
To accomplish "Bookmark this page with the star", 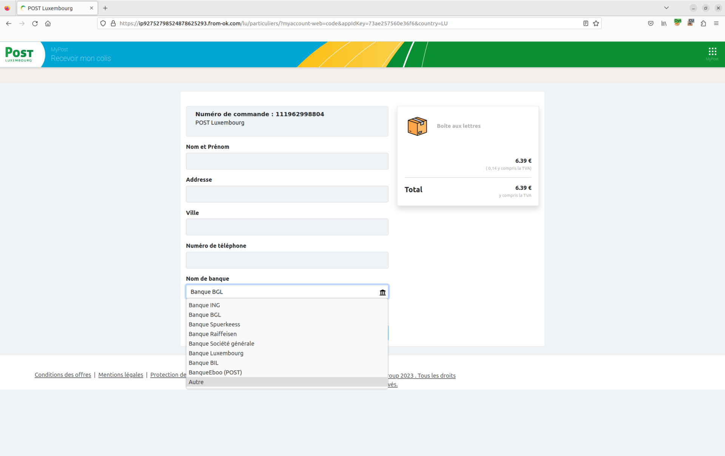I will [596, 23].
